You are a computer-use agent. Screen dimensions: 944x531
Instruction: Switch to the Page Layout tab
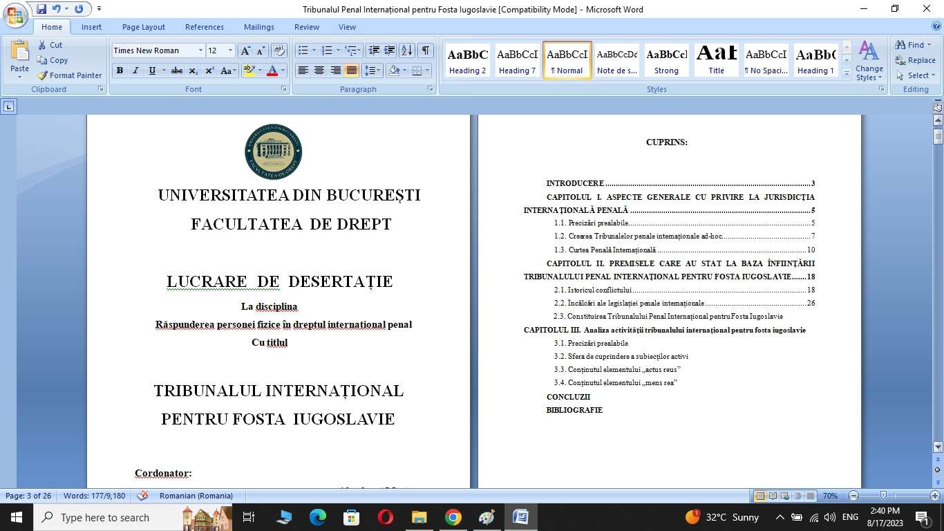click(x=143, y=27)
